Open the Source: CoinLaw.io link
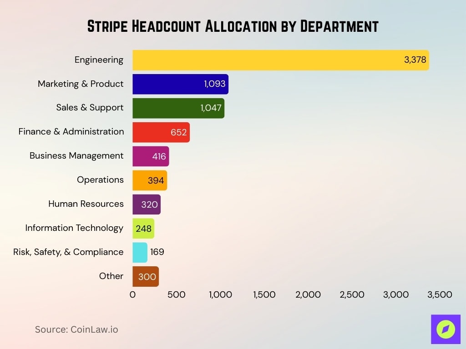466x349 pixels. point(76,329)
